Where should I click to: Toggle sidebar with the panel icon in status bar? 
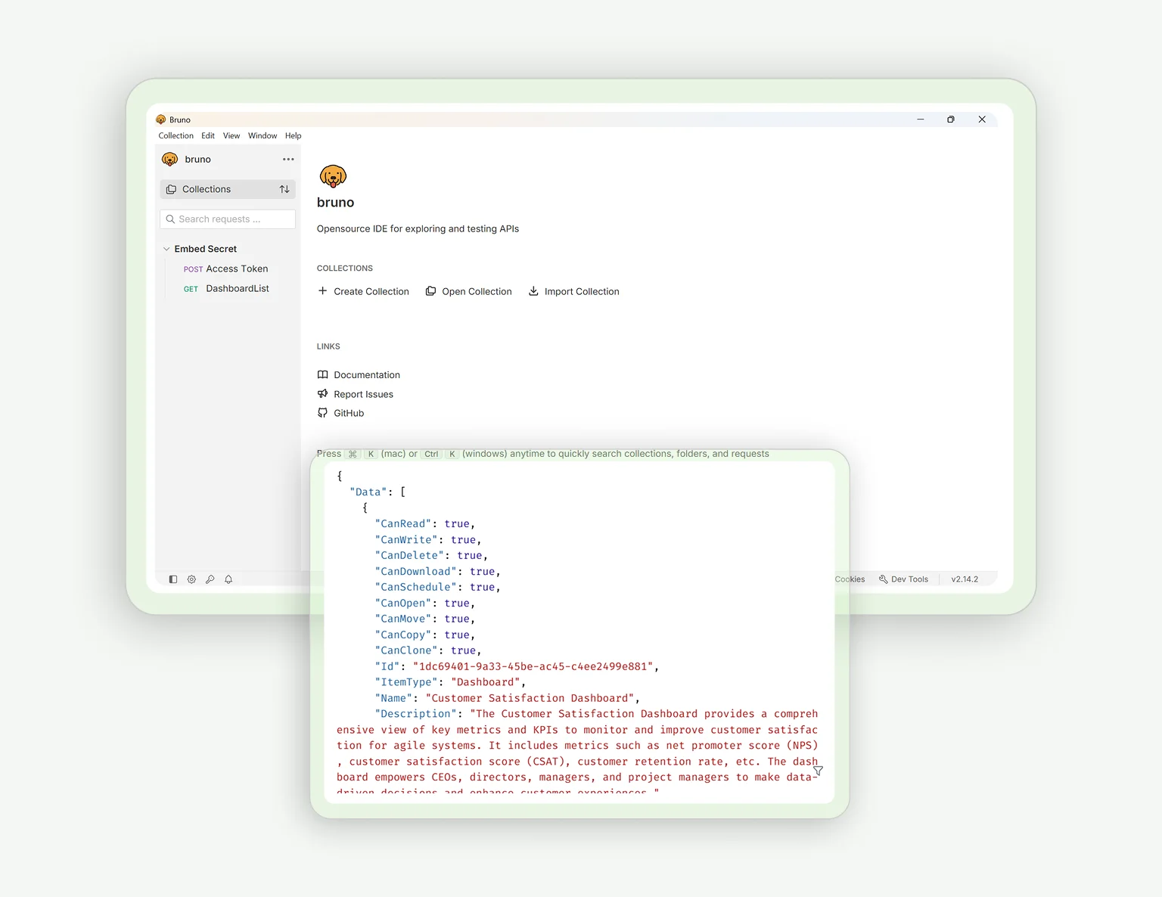(x=173, y=579)
